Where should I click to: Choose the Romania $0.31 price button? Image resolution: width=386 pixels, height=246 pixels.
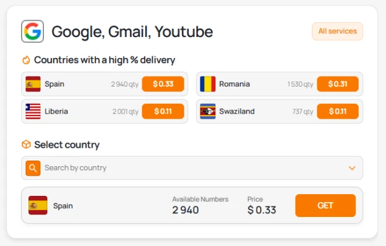pos(338,84)
